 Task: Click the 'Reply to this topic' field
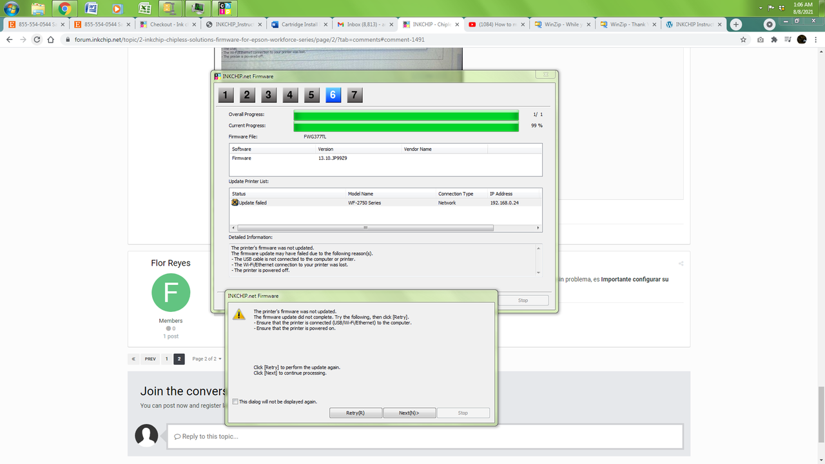point(425,436)
